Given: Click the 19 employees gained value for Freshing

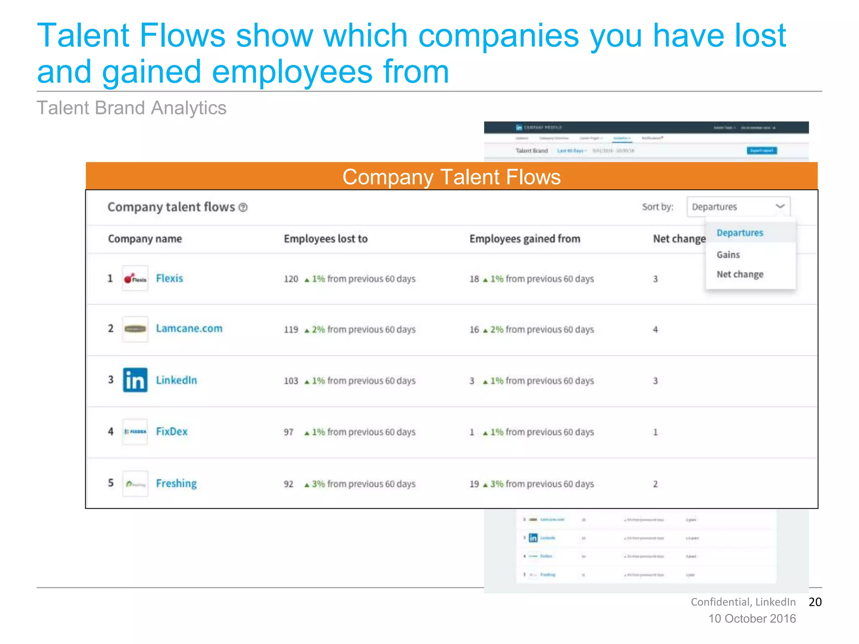Looking at the screenshot, I should (474, 484).
